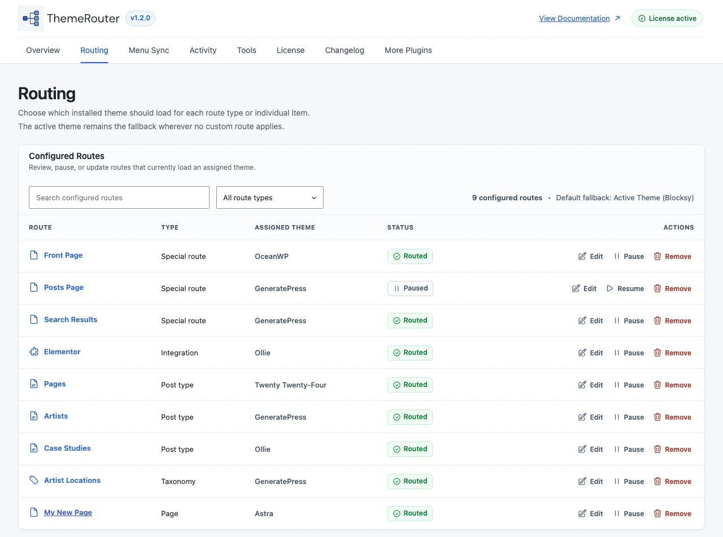
Task: Click the Routed status badge for Elementor
Action: (x=410, y=353)
